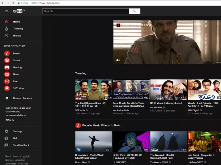Click the Settings gear icon
The height and width of the screenshot is (165, 221).
tap(6, 131)
